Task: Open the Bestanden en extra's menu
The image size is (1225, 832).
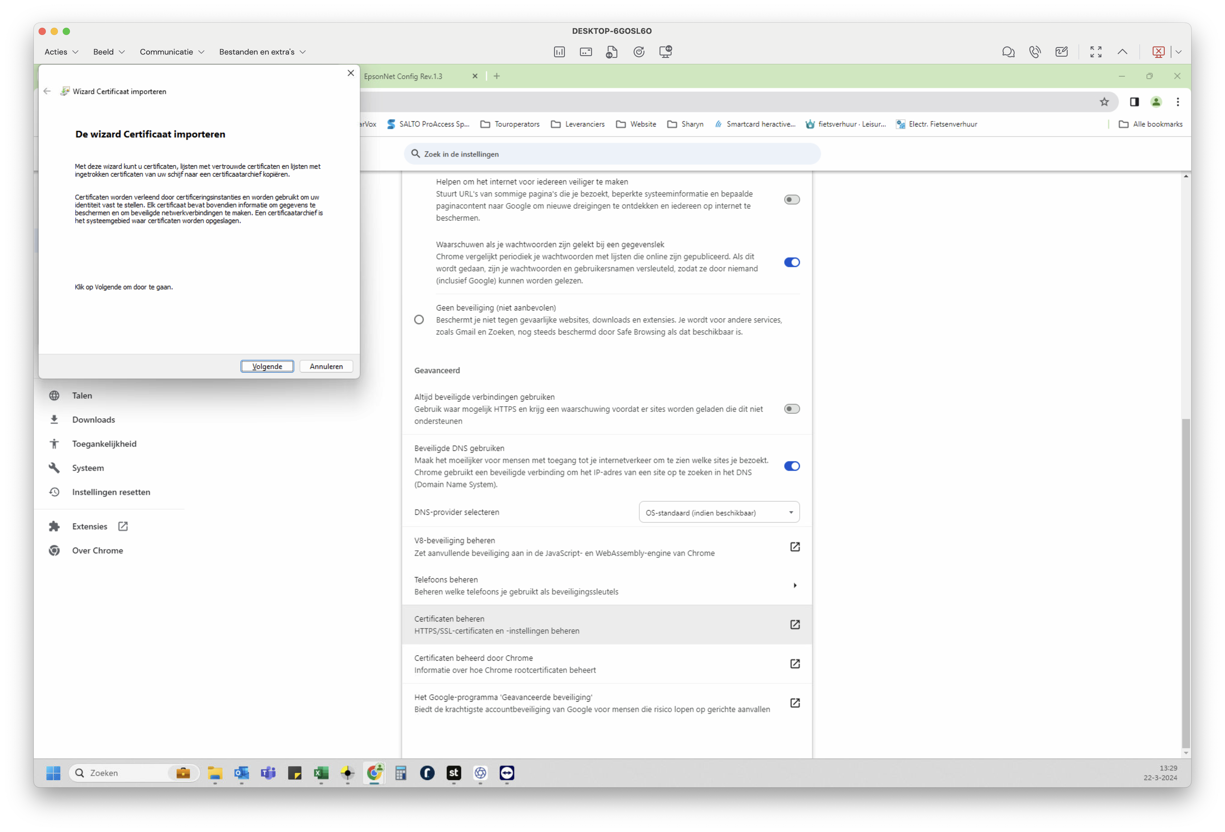Action: 262,52
